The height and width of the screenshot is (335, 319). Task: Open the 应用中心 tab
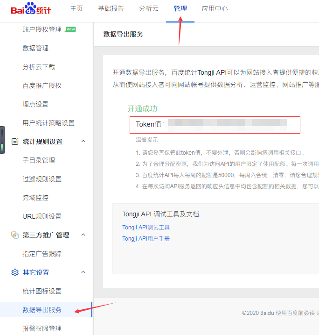[215, 8]
